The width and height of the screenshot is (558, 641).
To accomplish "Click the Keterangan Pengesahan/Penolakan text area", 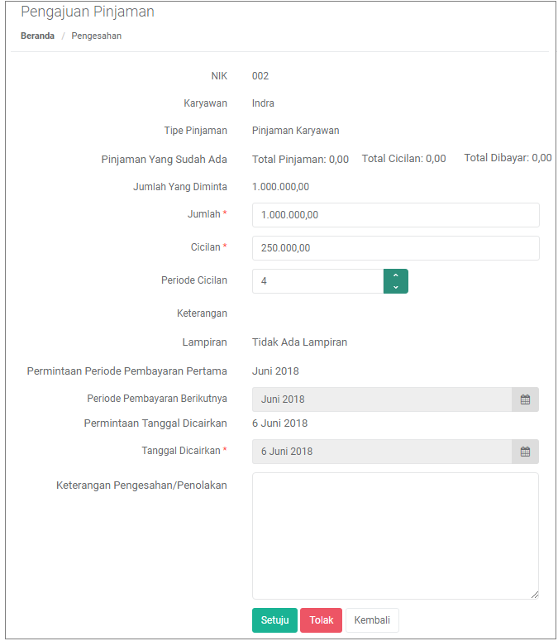I will click(395, 536).
